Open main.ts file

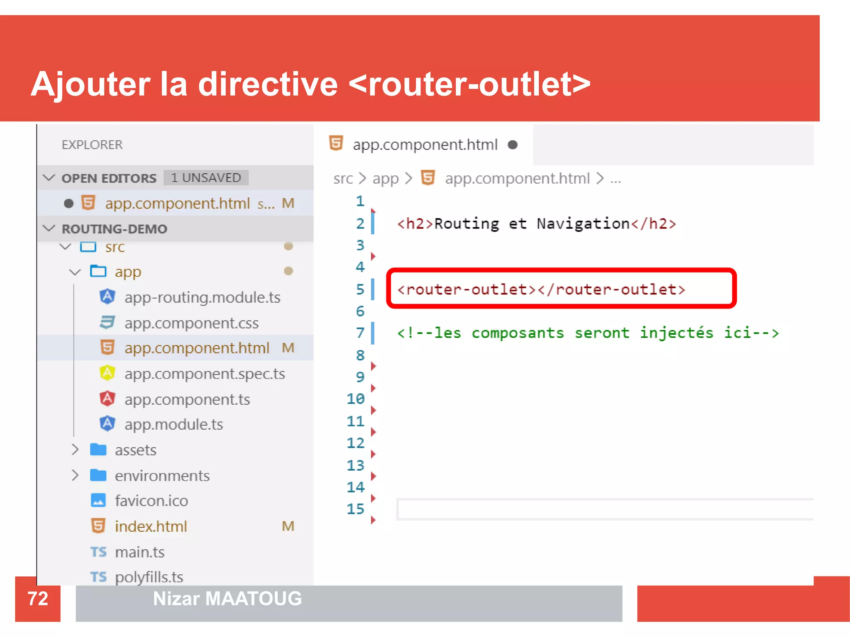coord(140,552)
